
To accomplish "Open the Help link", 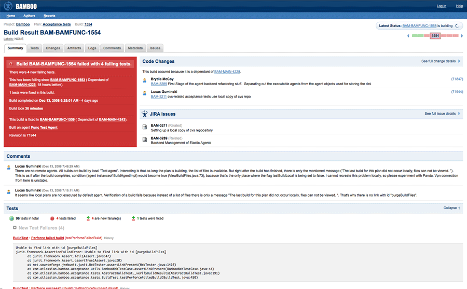I will tap(459, 6).
